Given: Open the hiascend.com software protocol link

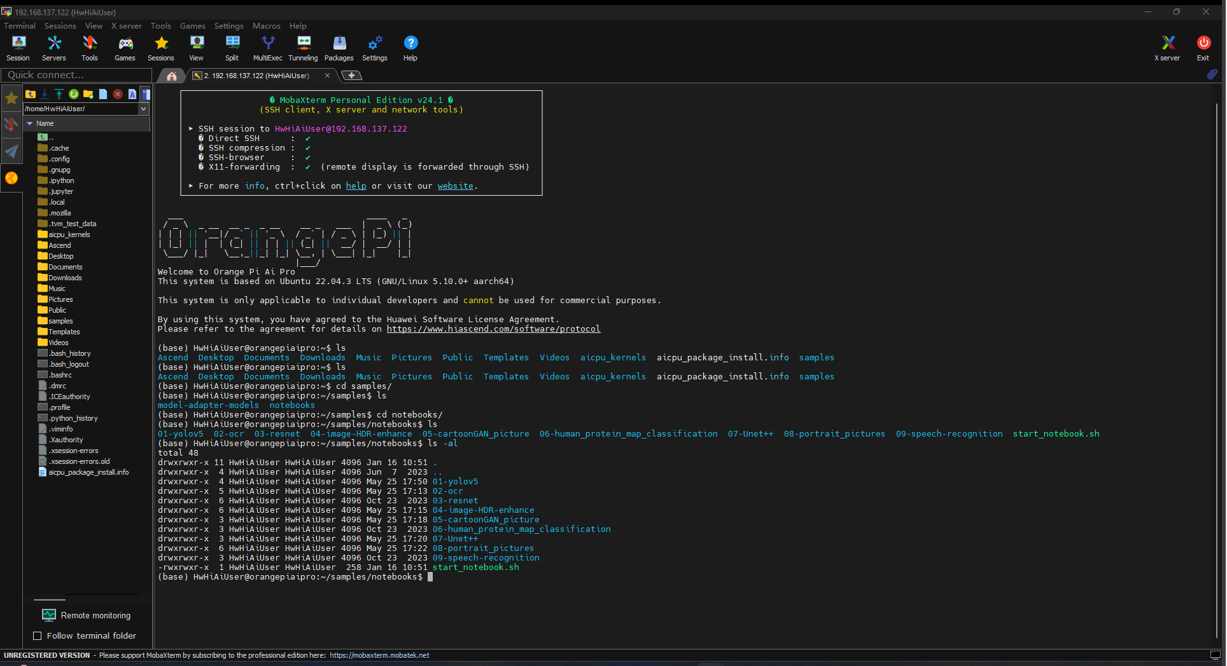Looking at the screenshot, I should [493, 329].
